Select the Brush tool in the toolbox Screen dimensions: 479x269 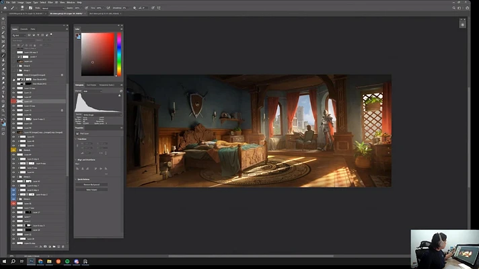3,55
